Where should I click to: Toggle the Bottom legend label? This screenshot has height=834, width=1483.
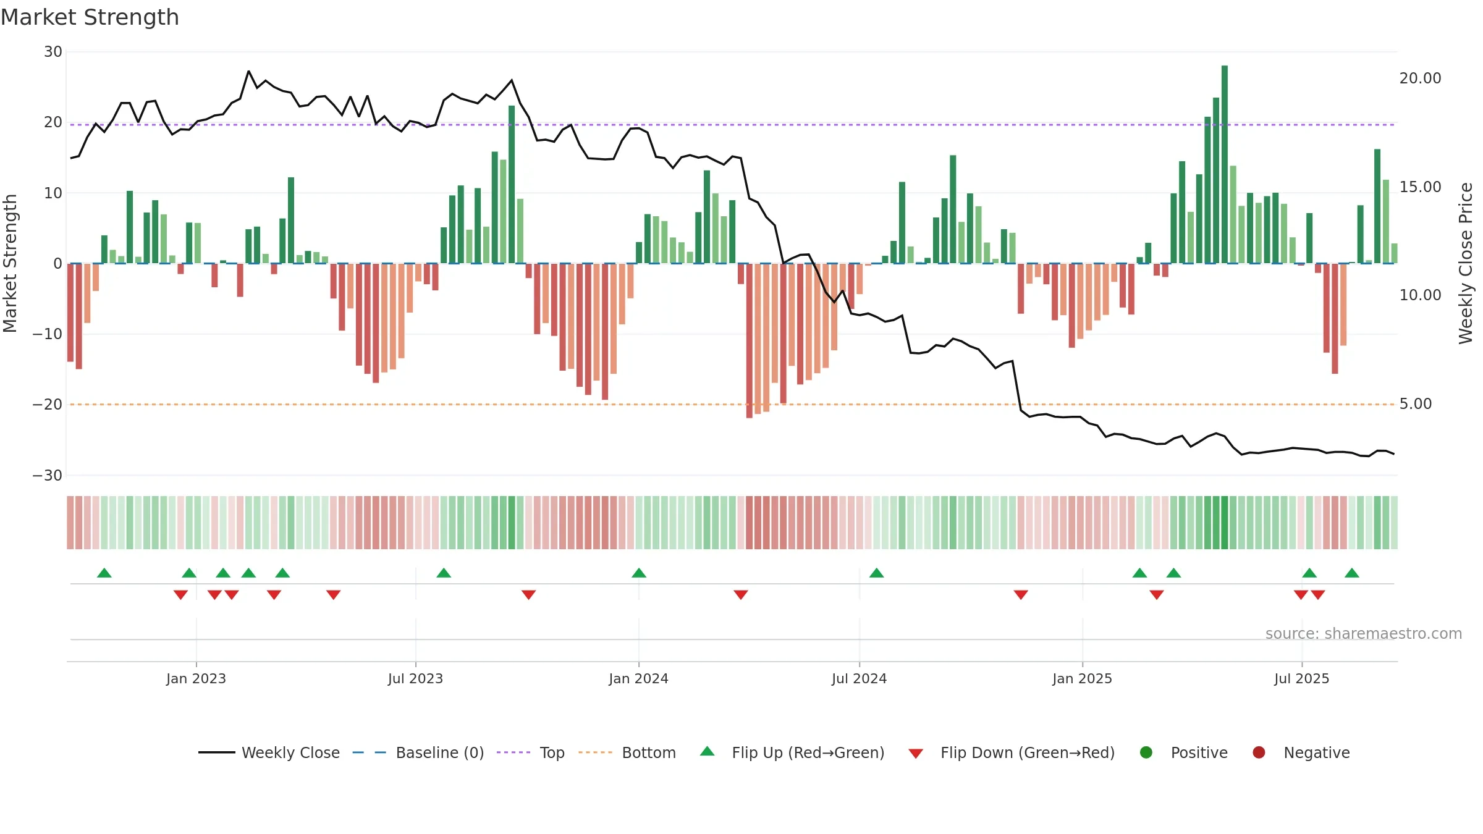pyautogui.click(x=649, y=753)
